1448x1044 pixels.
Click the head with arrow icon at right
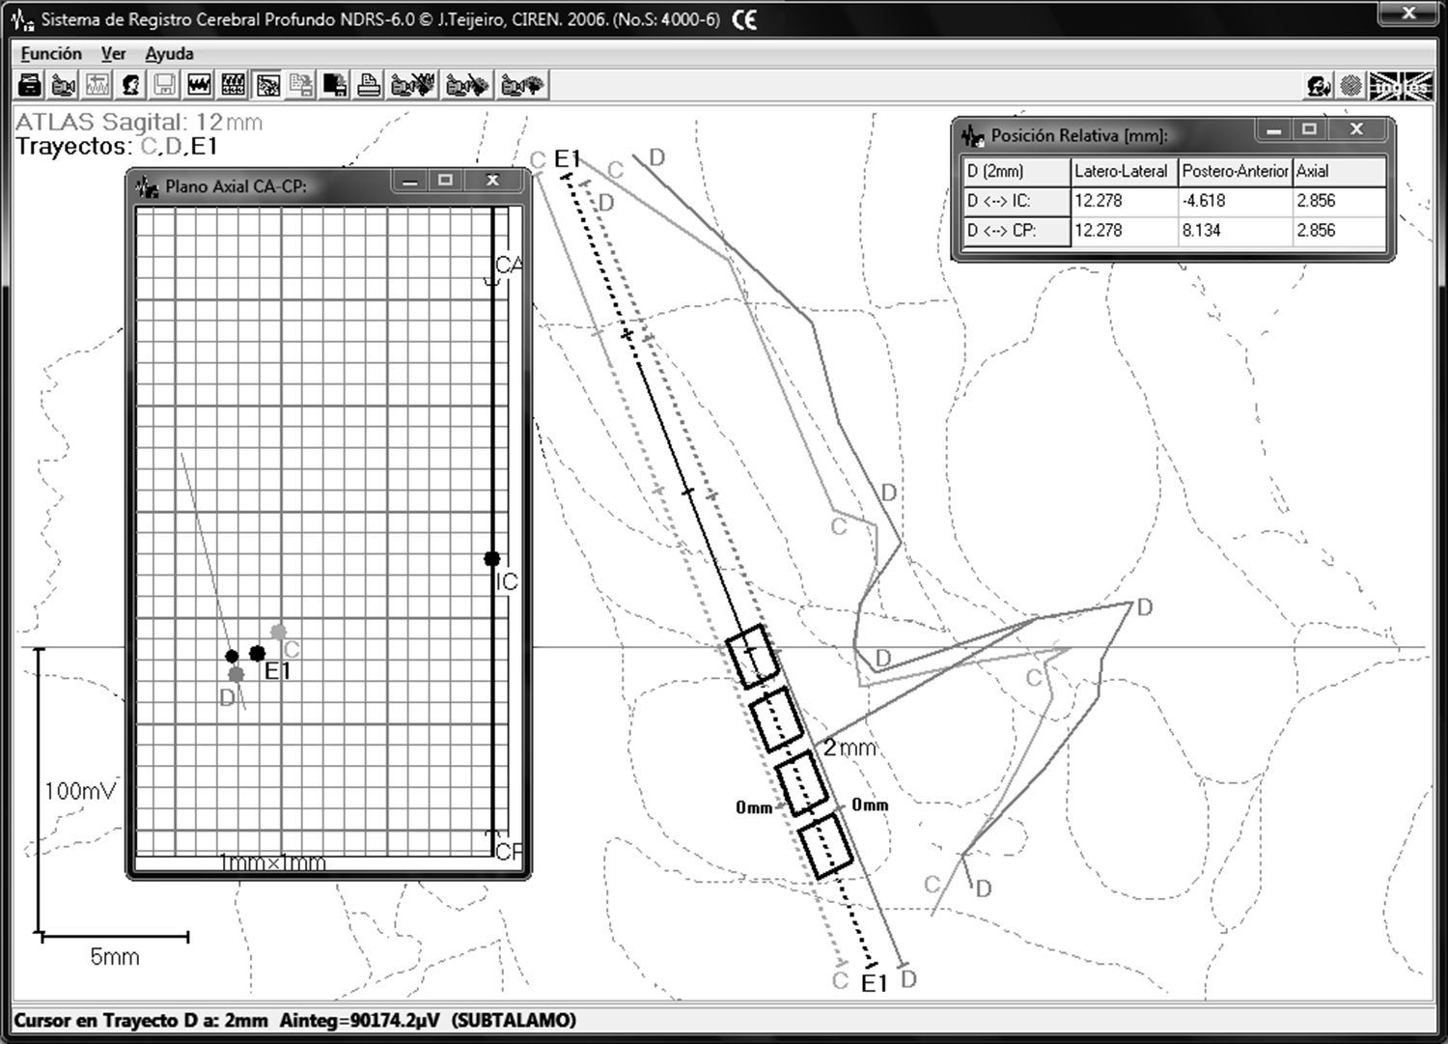pyautogui.click(x=1318, y=86)
